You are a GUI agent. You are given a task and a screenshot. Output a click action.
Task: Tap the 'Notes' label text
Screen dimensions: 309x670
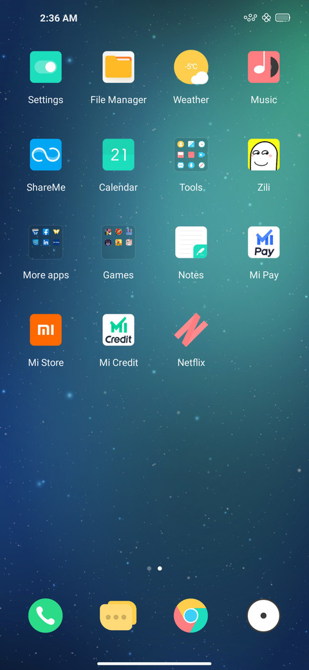point(191,275)
